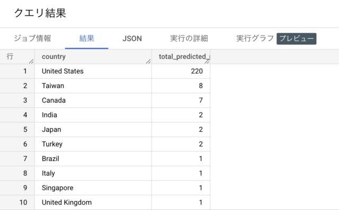Select the Taiwan country cell

(93, 85)
